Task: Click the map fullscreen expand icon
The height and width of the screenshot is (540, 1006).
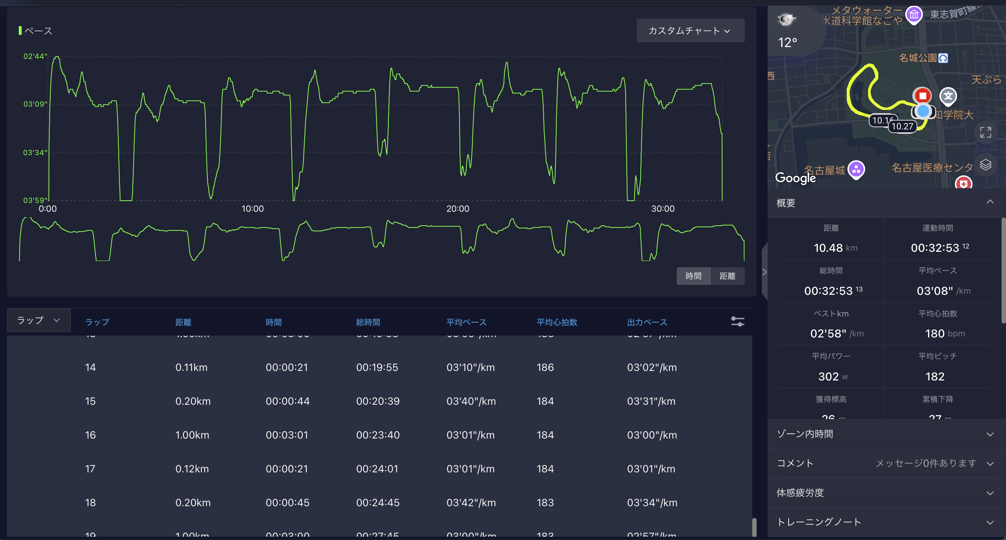Action: [x=985, y=133]
